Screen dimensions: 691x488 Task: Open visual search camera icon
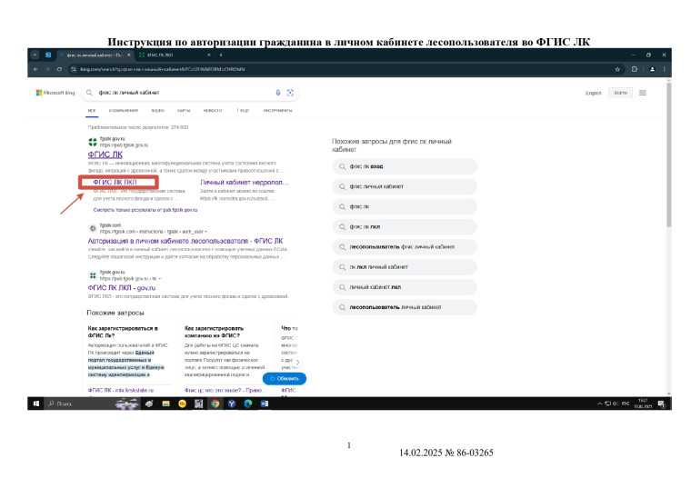(290, 93)
